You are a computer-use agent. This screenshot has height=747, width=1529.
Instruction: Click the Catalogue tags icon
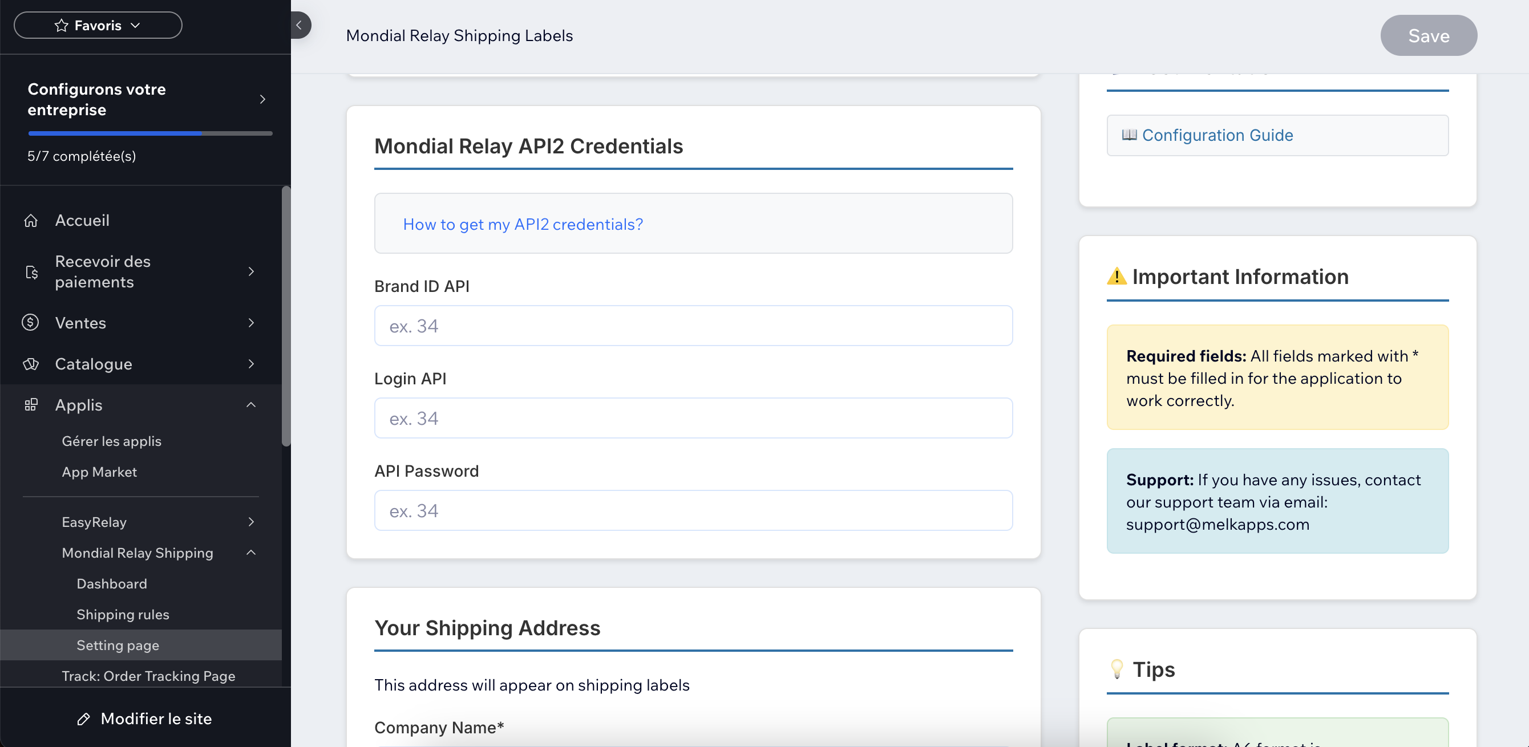31,364
